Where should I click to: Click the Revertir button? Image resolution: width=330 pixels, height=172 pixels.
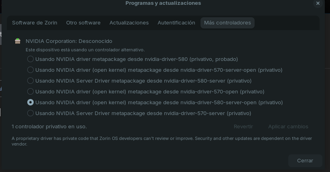[x=243, y=127]
